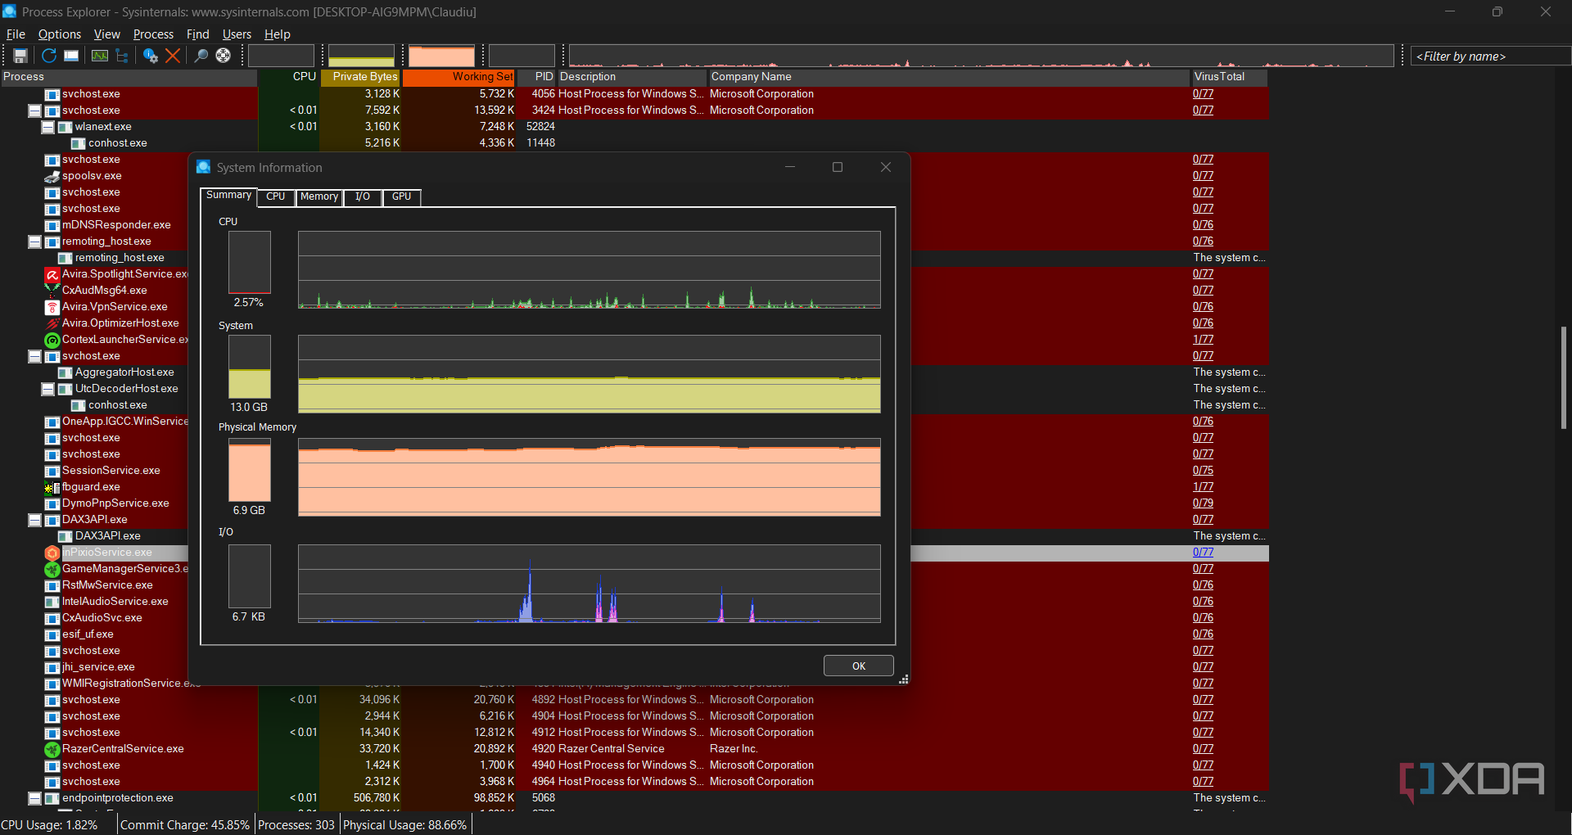Click the Physical Memory history graph in dialog
Screen dimensions: 1572x835
tap(589, 477)
